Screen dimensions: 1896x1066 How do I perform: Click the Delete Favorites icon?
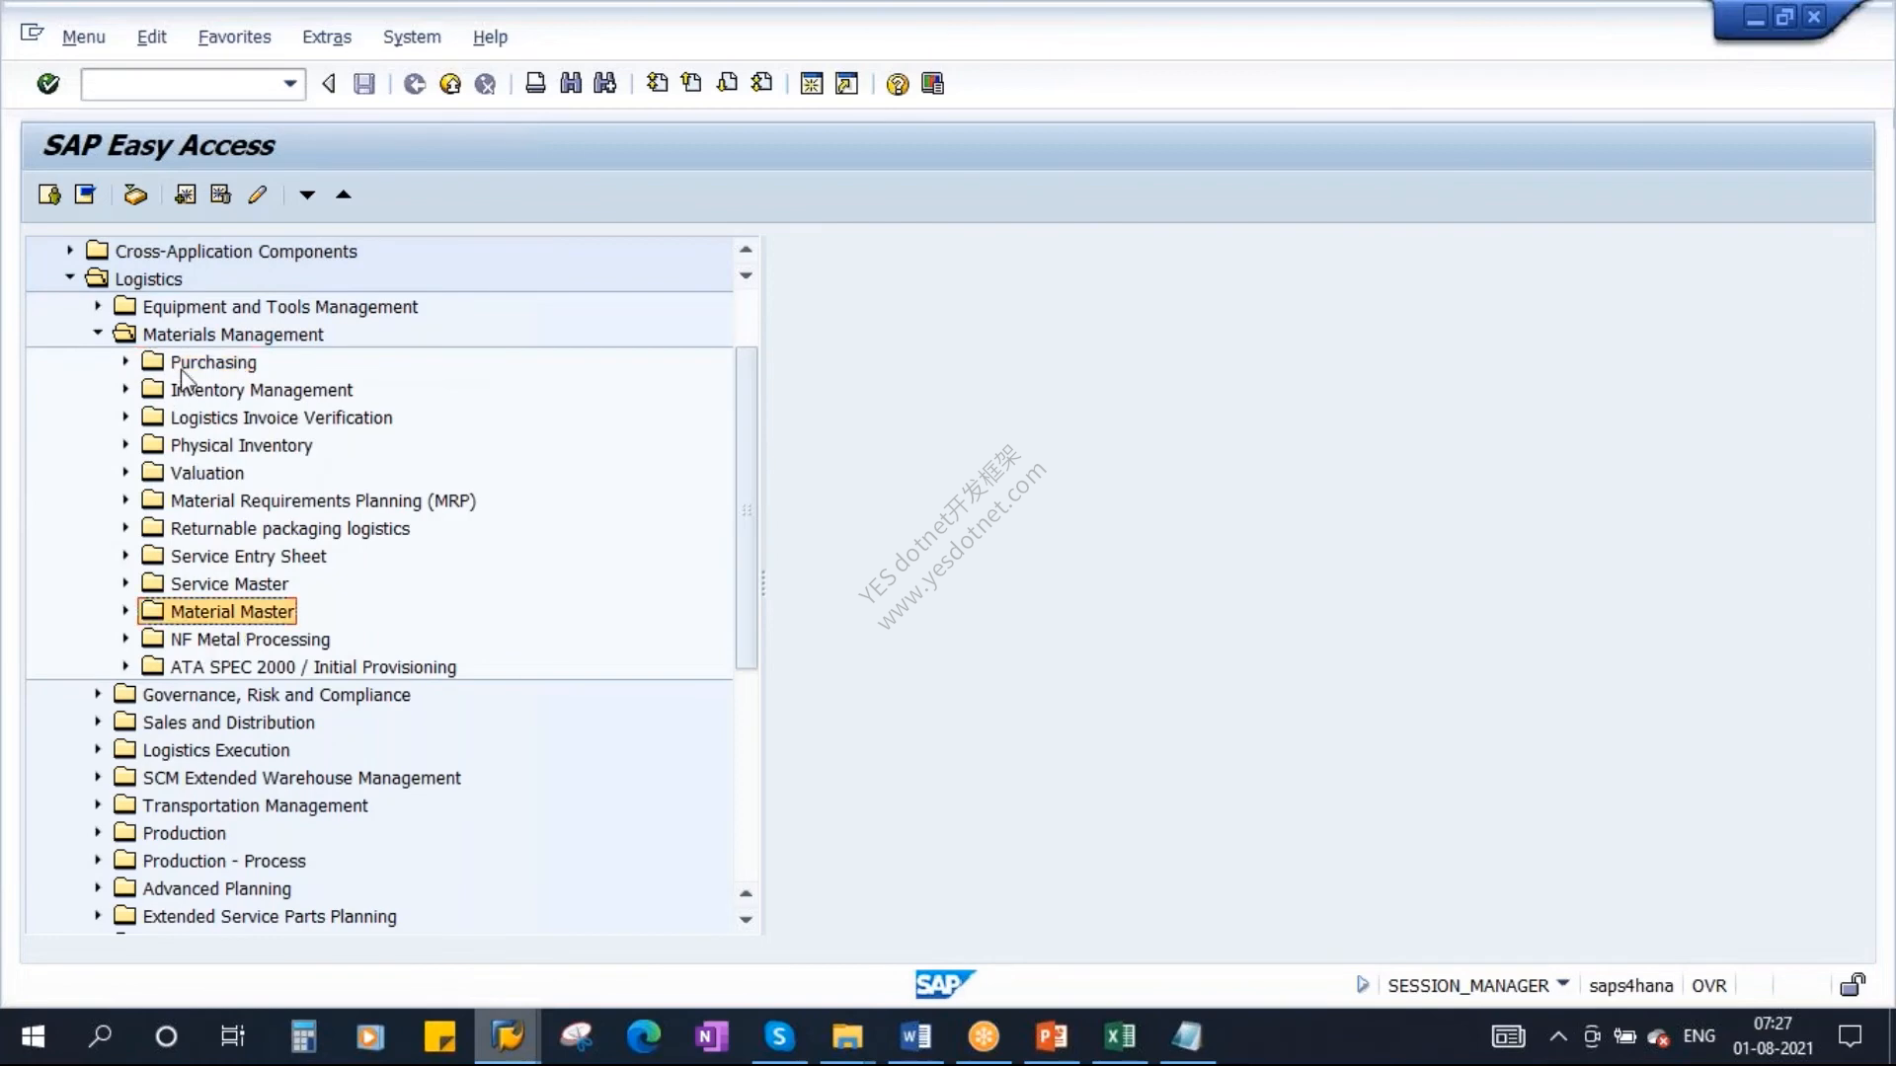pos(220,194)
